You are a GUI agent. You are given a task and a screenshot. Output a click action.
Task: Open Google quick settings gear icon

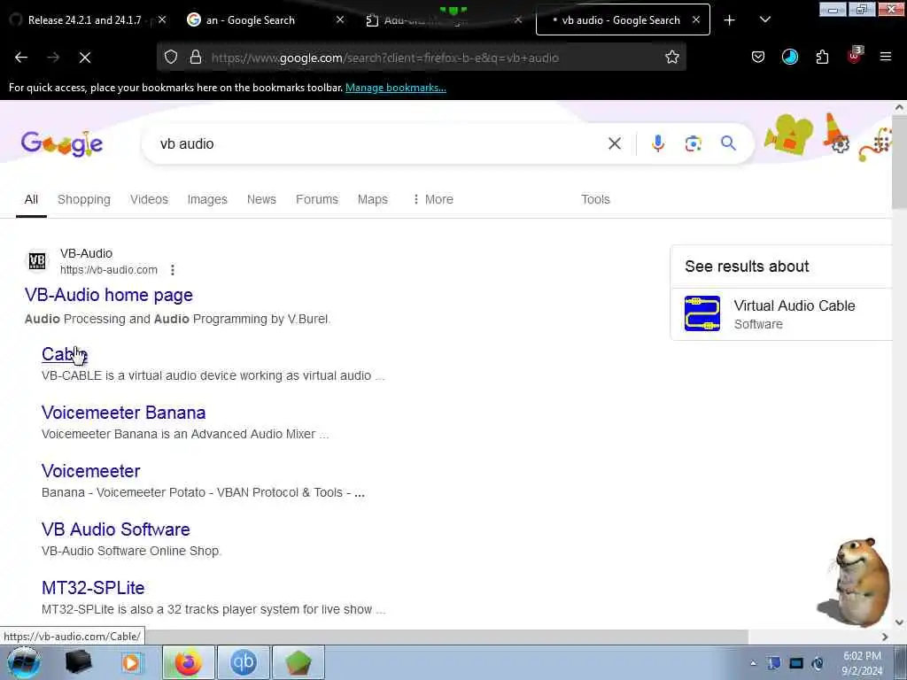[x=841, y=144]
